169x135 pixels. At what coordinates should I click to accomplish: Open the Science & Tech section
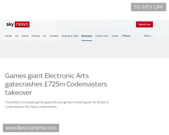[x=70, y=36]
